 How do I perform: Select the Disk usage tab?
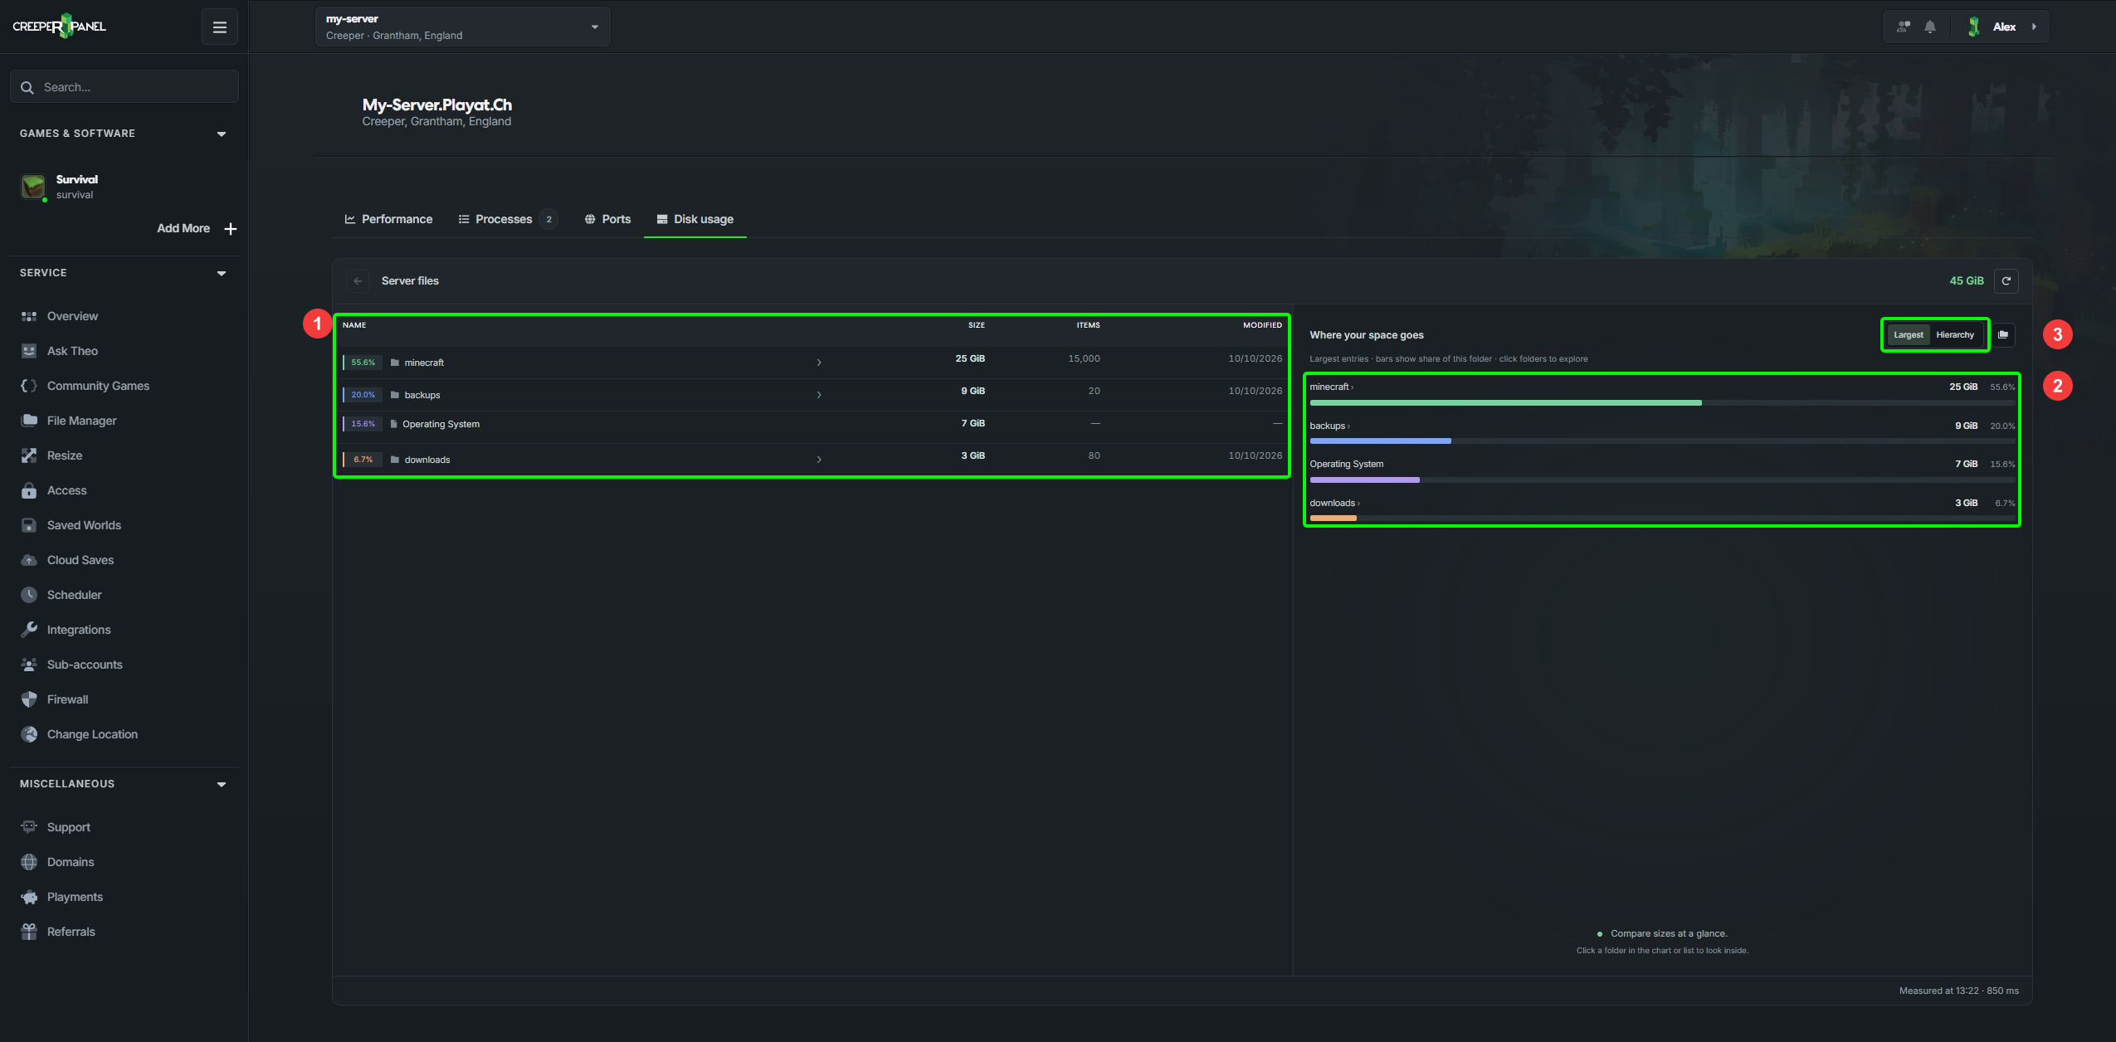click(695, 219)
